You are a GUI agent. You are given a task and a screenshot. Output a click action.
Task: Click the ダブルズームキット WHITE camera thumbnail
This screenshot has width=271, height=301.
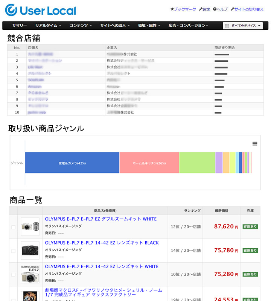point(30,227)
